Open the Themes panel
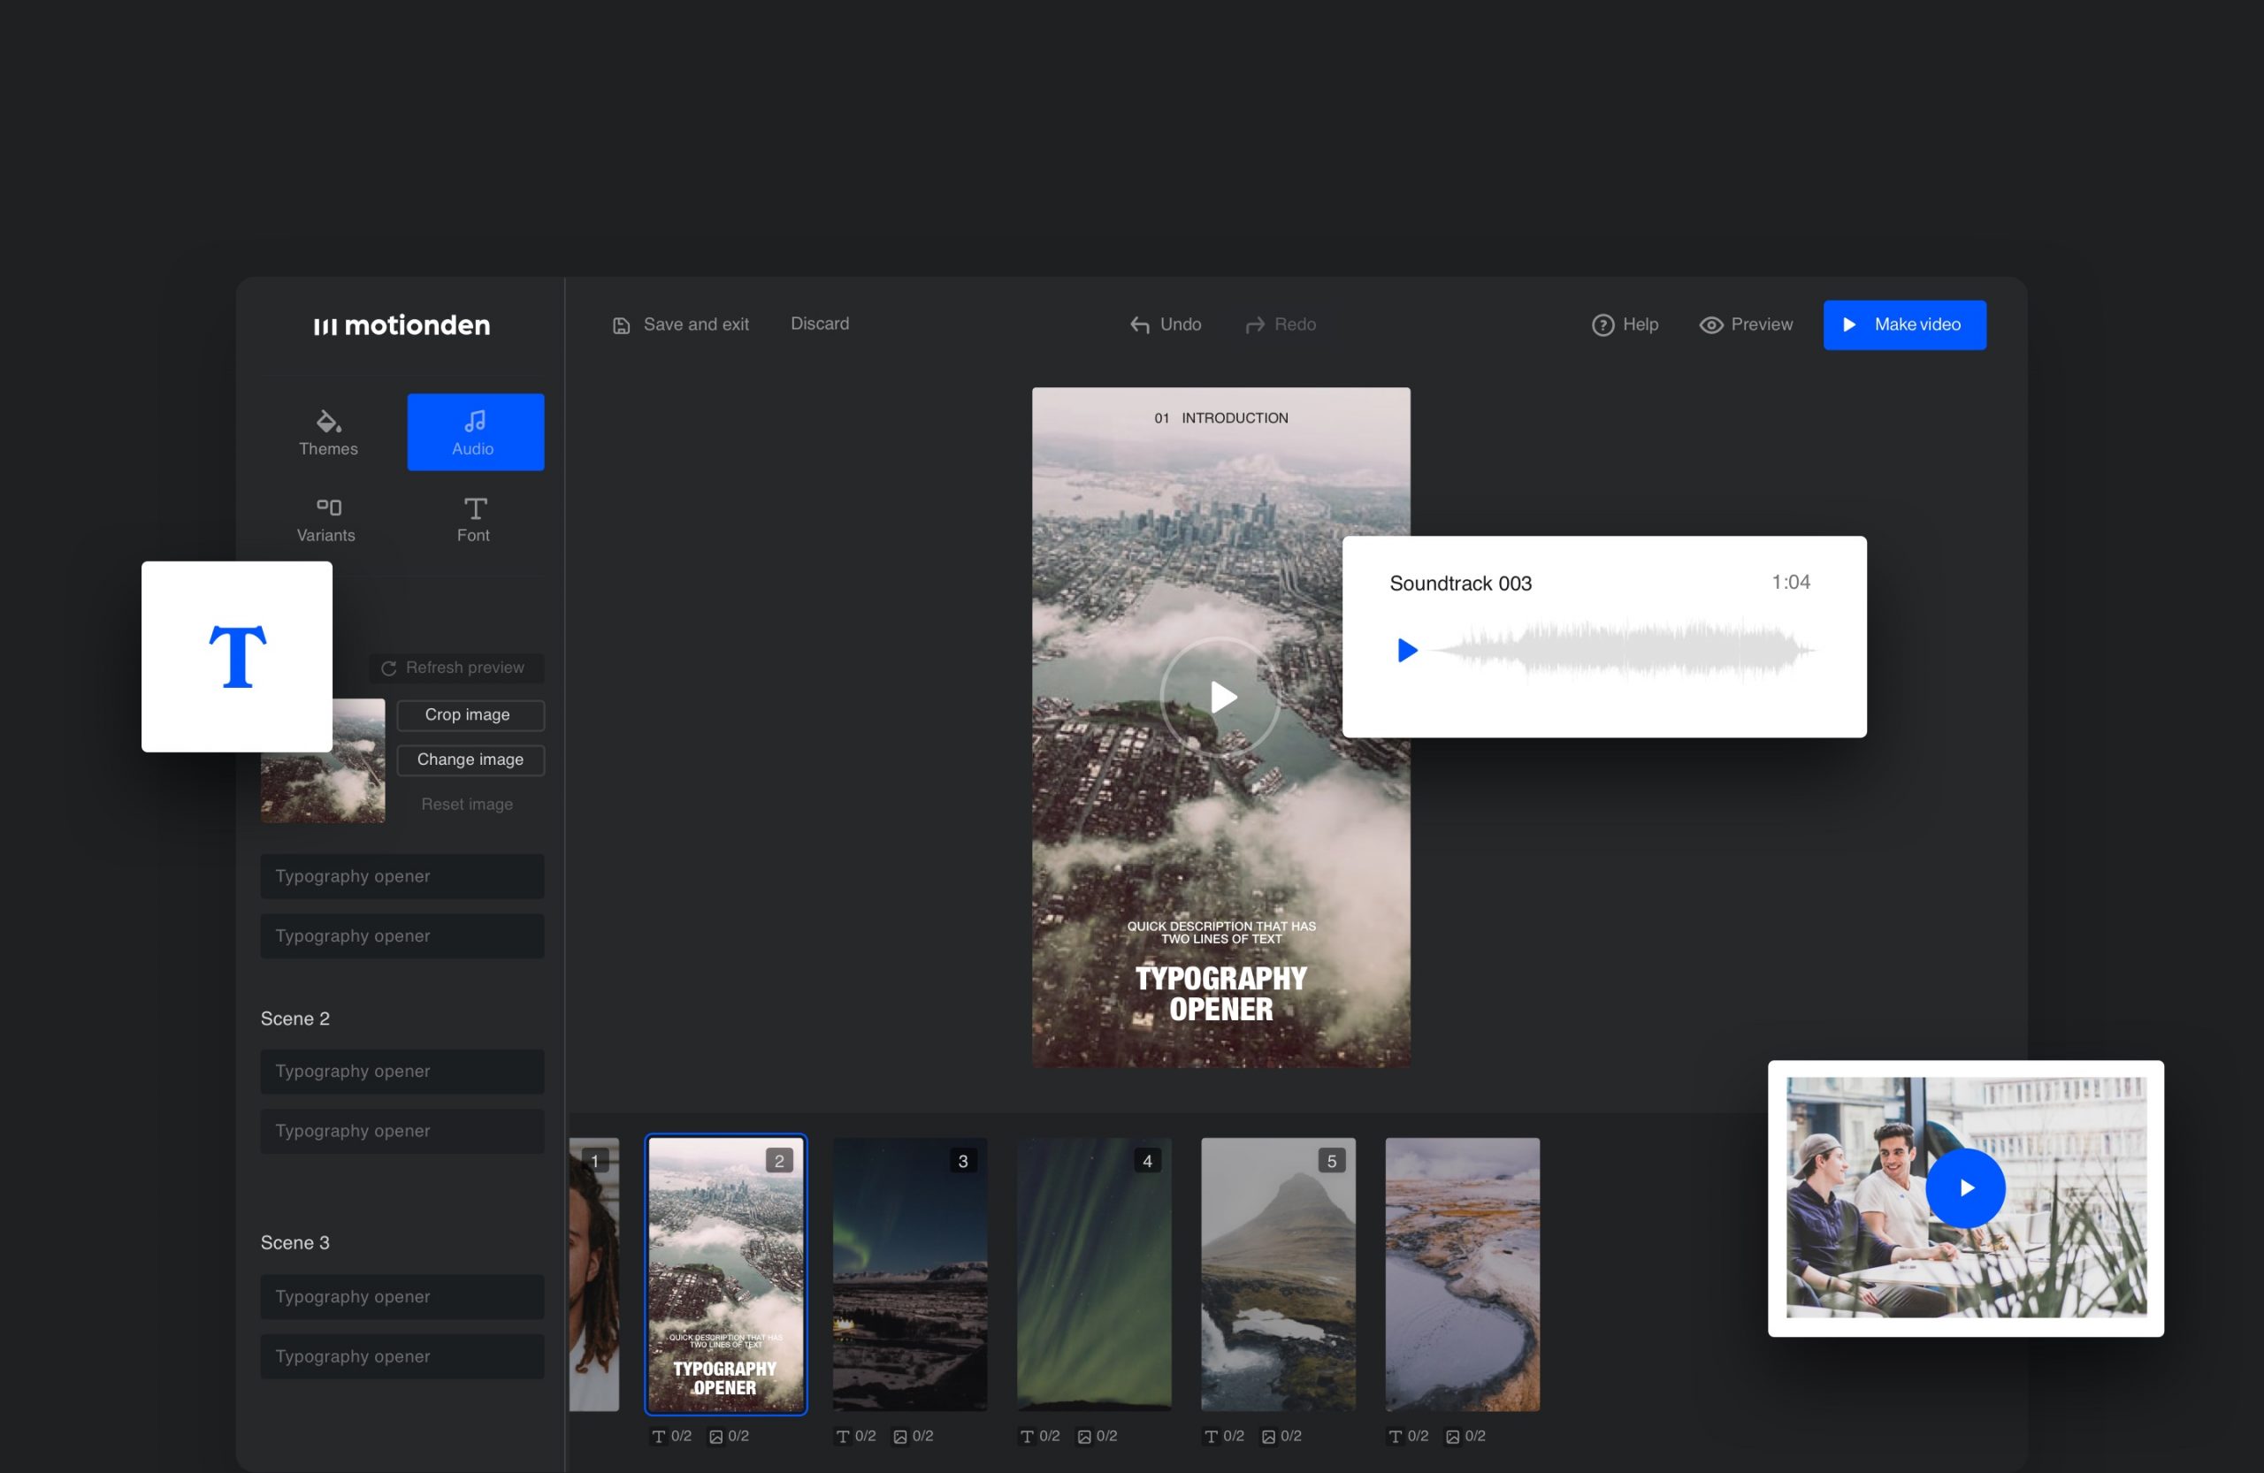This screenshot has height=1473, width=2264. pyautogui.click(x=328, y=431)
